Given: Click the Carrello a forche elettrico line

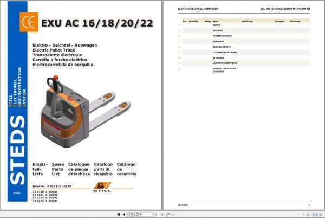Looking at the screenshot, I should click(60, 60).
